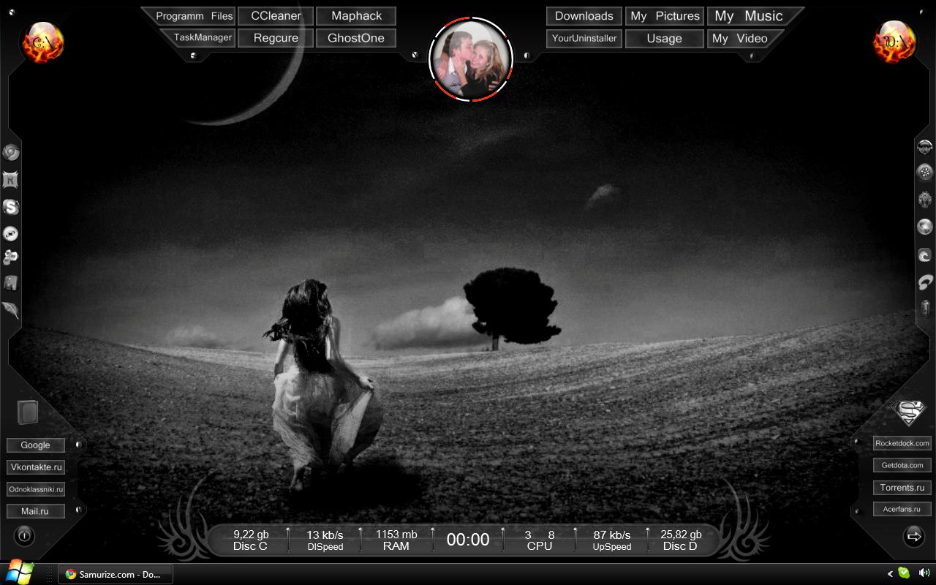Click the wave swirl icon in right sidebar

[x=925, y=255]
